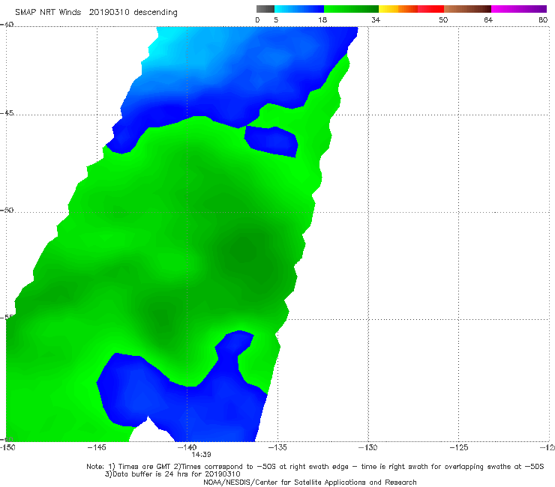
Task: Click the small blue wind patch near -46 latitude
Action: pos(271,142)
